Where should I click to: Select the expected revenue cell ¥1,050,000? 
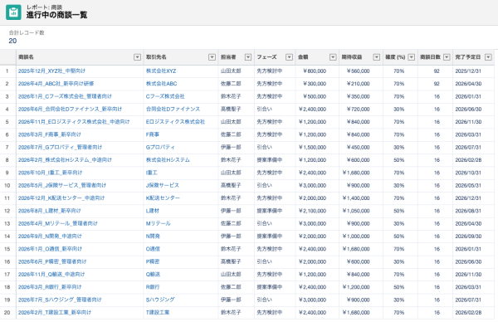pos(356,211)
